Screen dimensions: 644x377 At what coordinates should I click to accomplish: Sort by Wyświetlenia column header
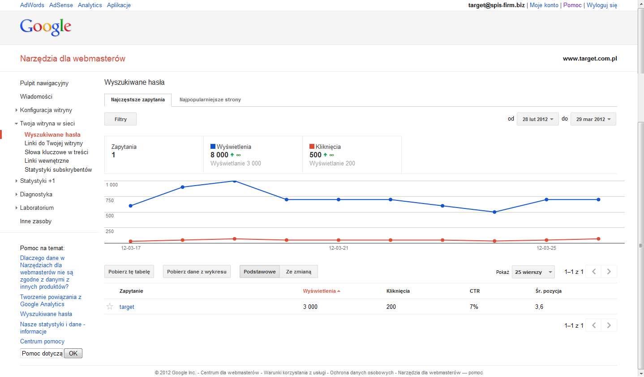point(319,291)
